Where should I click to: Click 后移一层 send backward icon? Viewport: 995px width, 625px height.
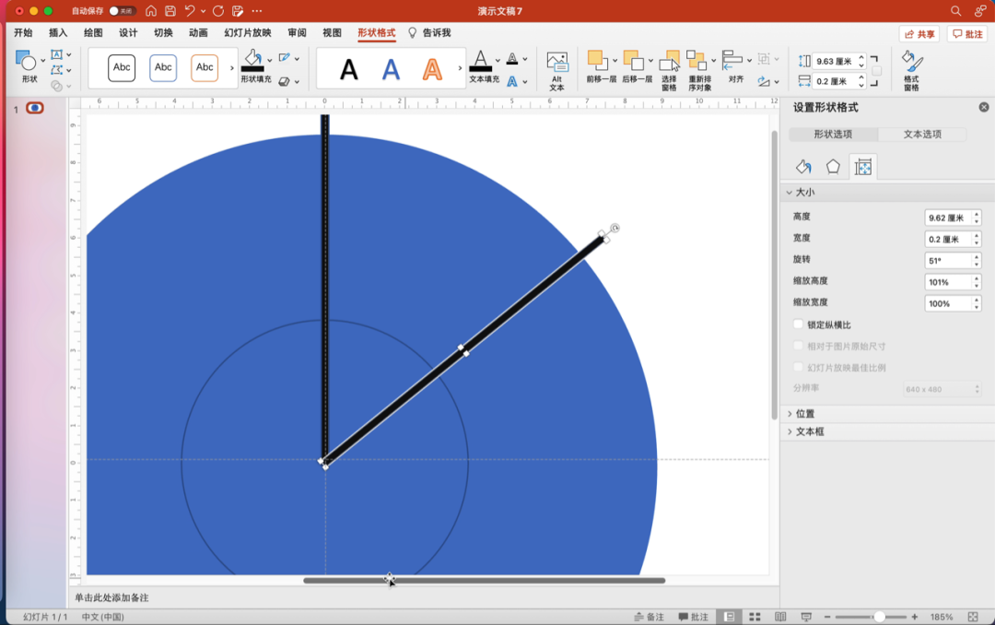[633, 60]
